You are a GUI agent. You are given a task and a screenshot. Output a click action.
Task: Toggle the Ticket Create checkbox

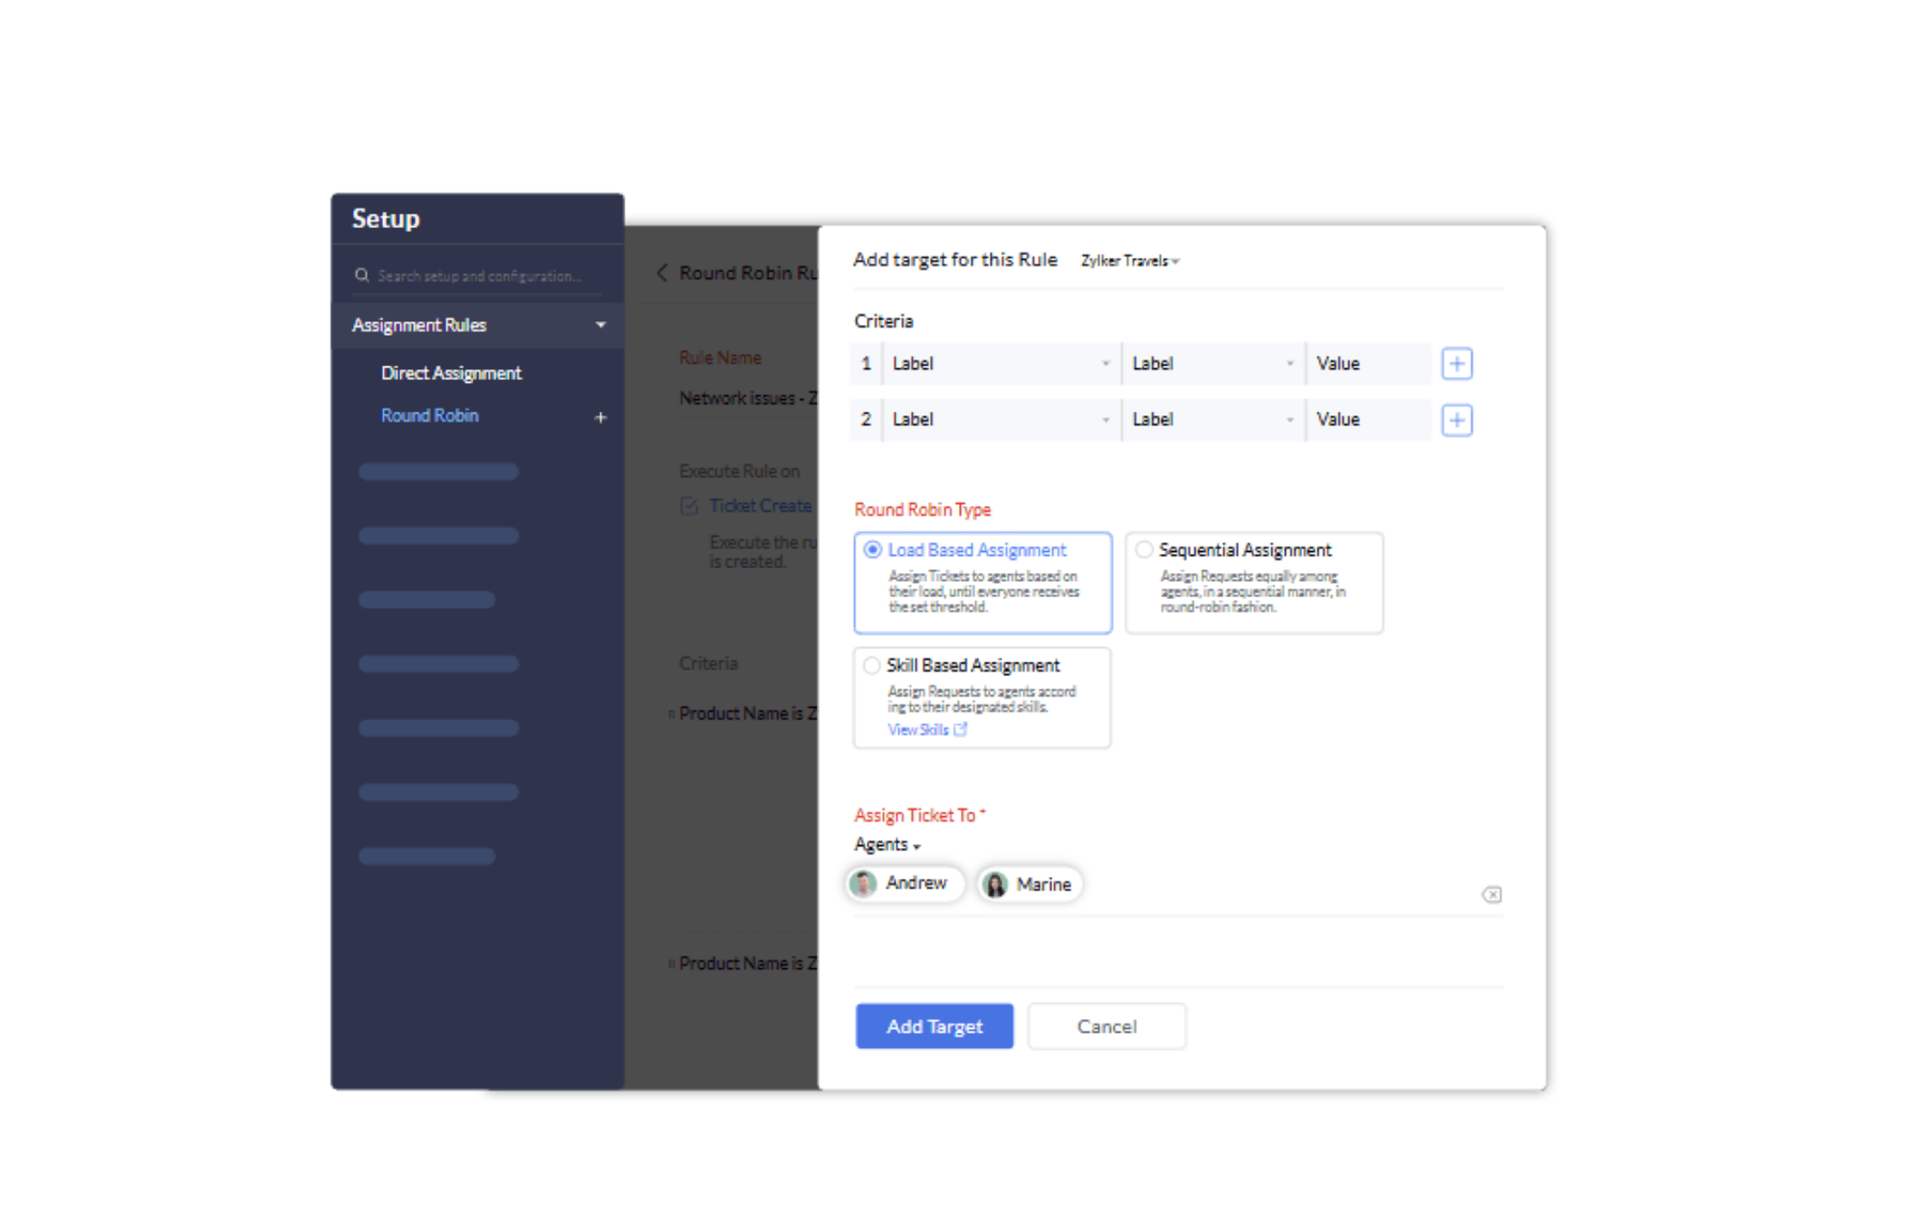click(689, 506)
